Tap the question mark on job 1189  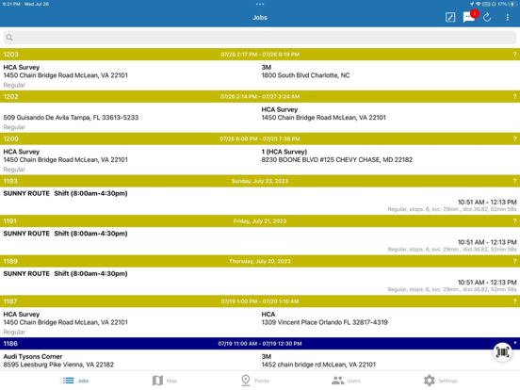coord(514,261)
